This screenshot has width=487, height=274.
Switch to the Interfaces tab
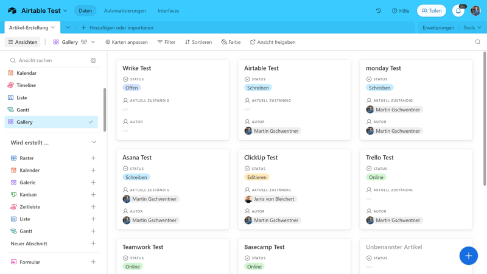[x=169, y=11]
